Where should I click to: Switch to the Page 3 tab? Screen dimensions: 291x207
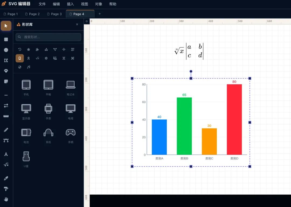point(54,14)
